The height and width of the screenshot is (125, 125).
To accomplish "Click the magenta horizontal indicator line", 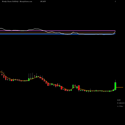I will pyautogui.click(x=58, y=31).
